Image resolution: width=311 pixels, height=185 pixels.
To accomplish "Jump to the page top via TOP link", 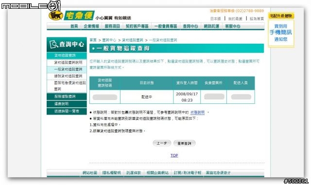I will click(x=174, y=155).
